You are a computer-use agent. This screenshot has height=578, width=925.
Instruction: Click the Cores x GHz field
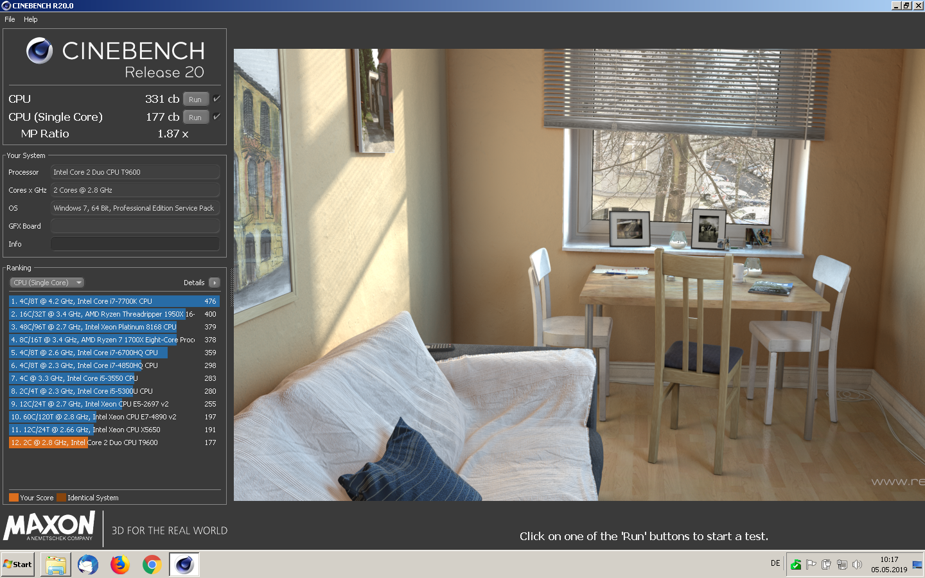point(135,190)
